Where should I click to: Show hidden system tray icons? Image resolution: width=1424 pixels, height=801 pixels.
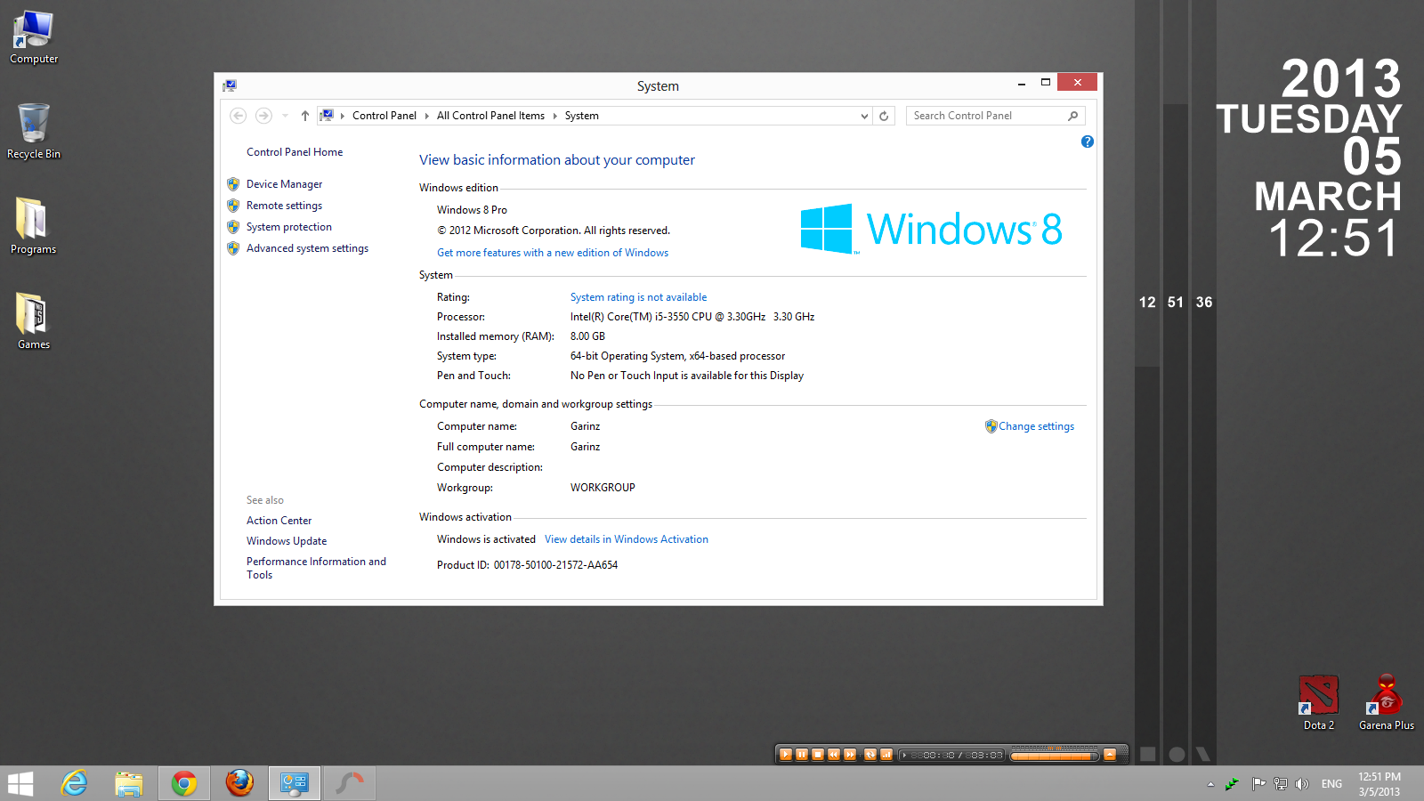click(1210, 784)
